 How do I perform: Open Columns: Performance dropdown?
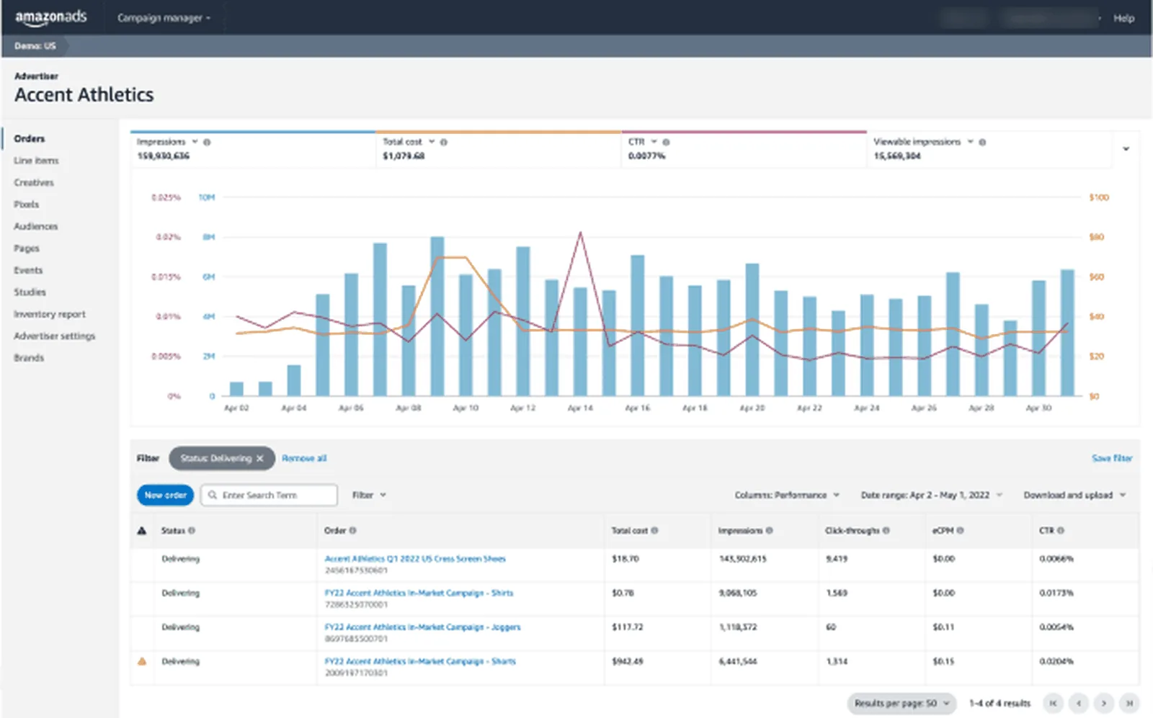(787, 495)
